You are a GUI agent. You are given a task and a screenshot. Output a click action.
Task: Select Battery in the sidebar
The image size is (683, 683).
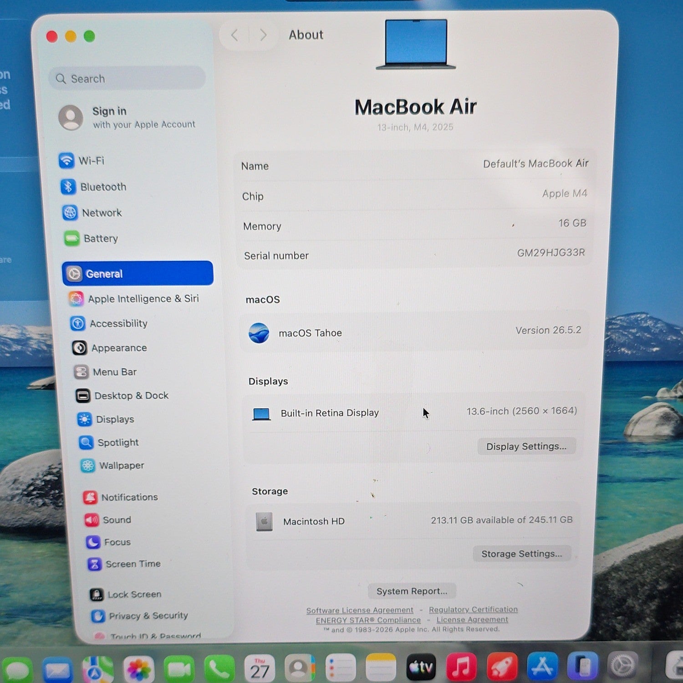91,239
